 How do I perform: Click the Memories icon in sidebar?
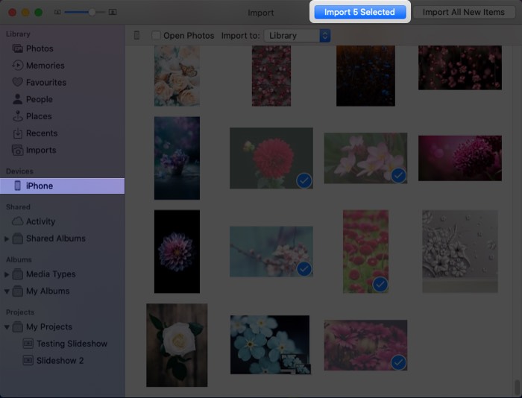[x=18, y=66]
